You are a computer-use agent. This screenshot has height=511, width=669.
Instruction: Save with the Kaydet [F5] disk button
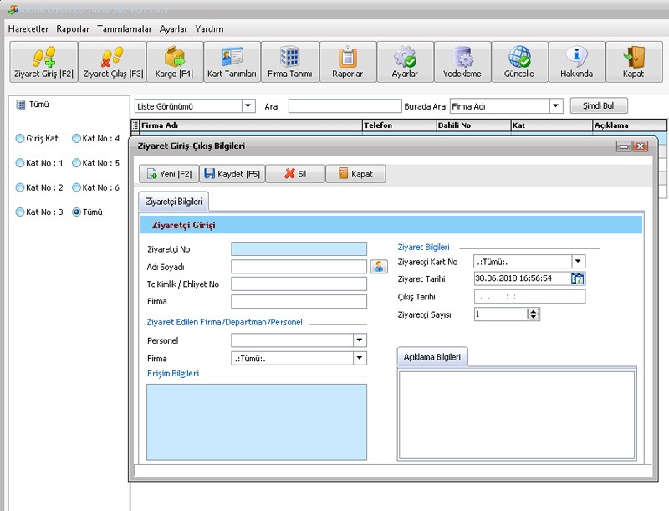coord(232,174)
